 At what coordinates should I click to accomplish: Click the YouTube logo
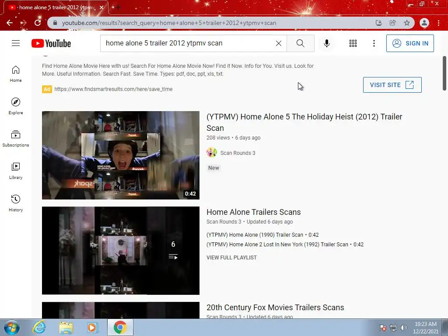click(51, 43)
